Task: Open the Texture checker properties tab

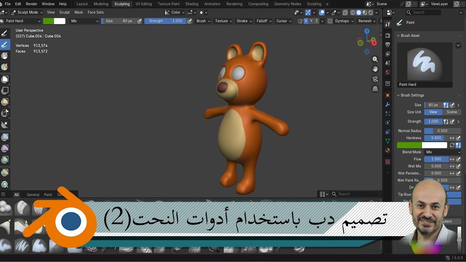Action: click(388, 162)
